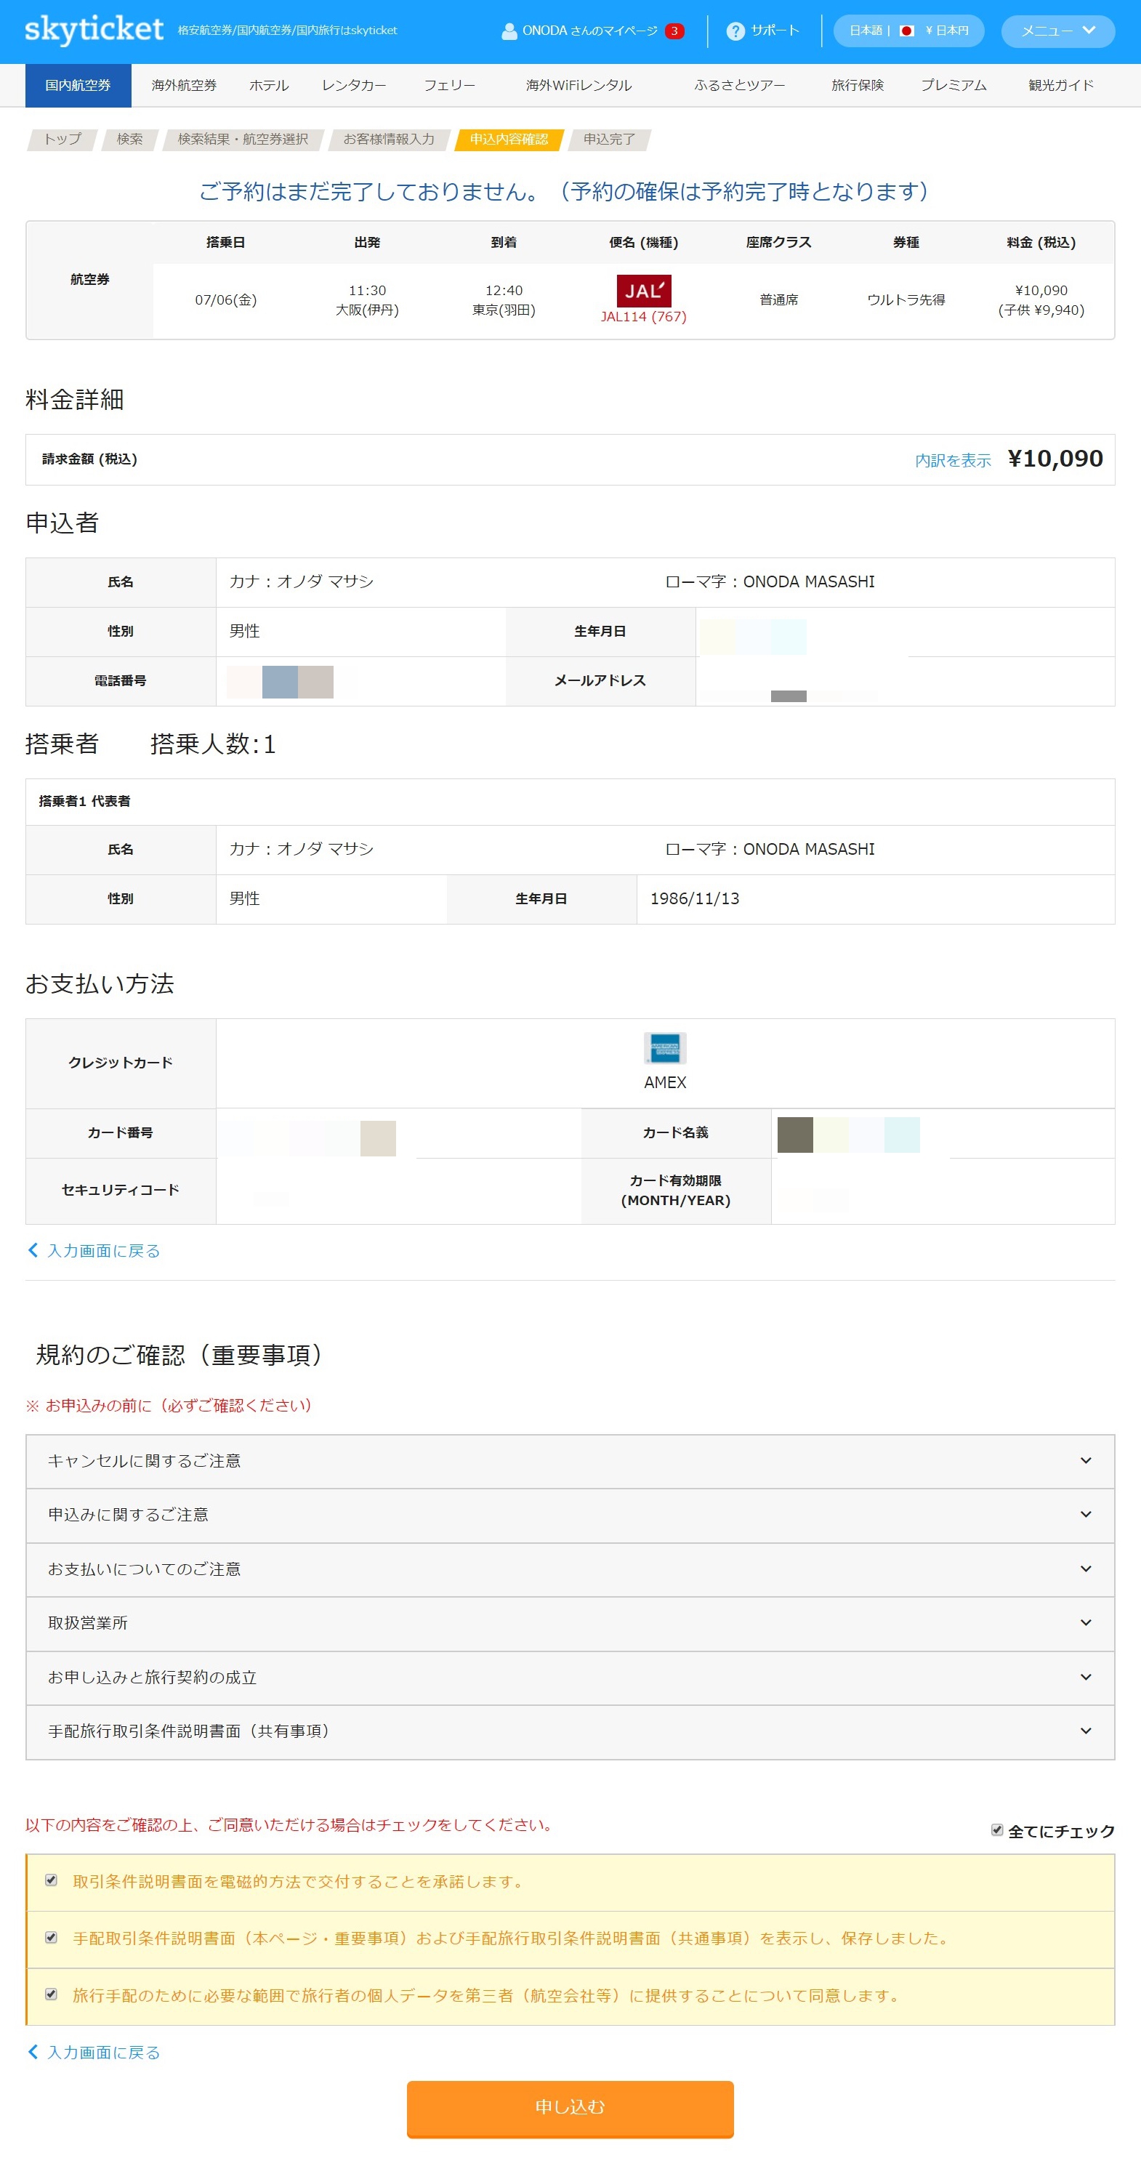Go to 検索 breadcrumb step
Viewport: 1141px width, 2174px height.
tap(130, 140)
